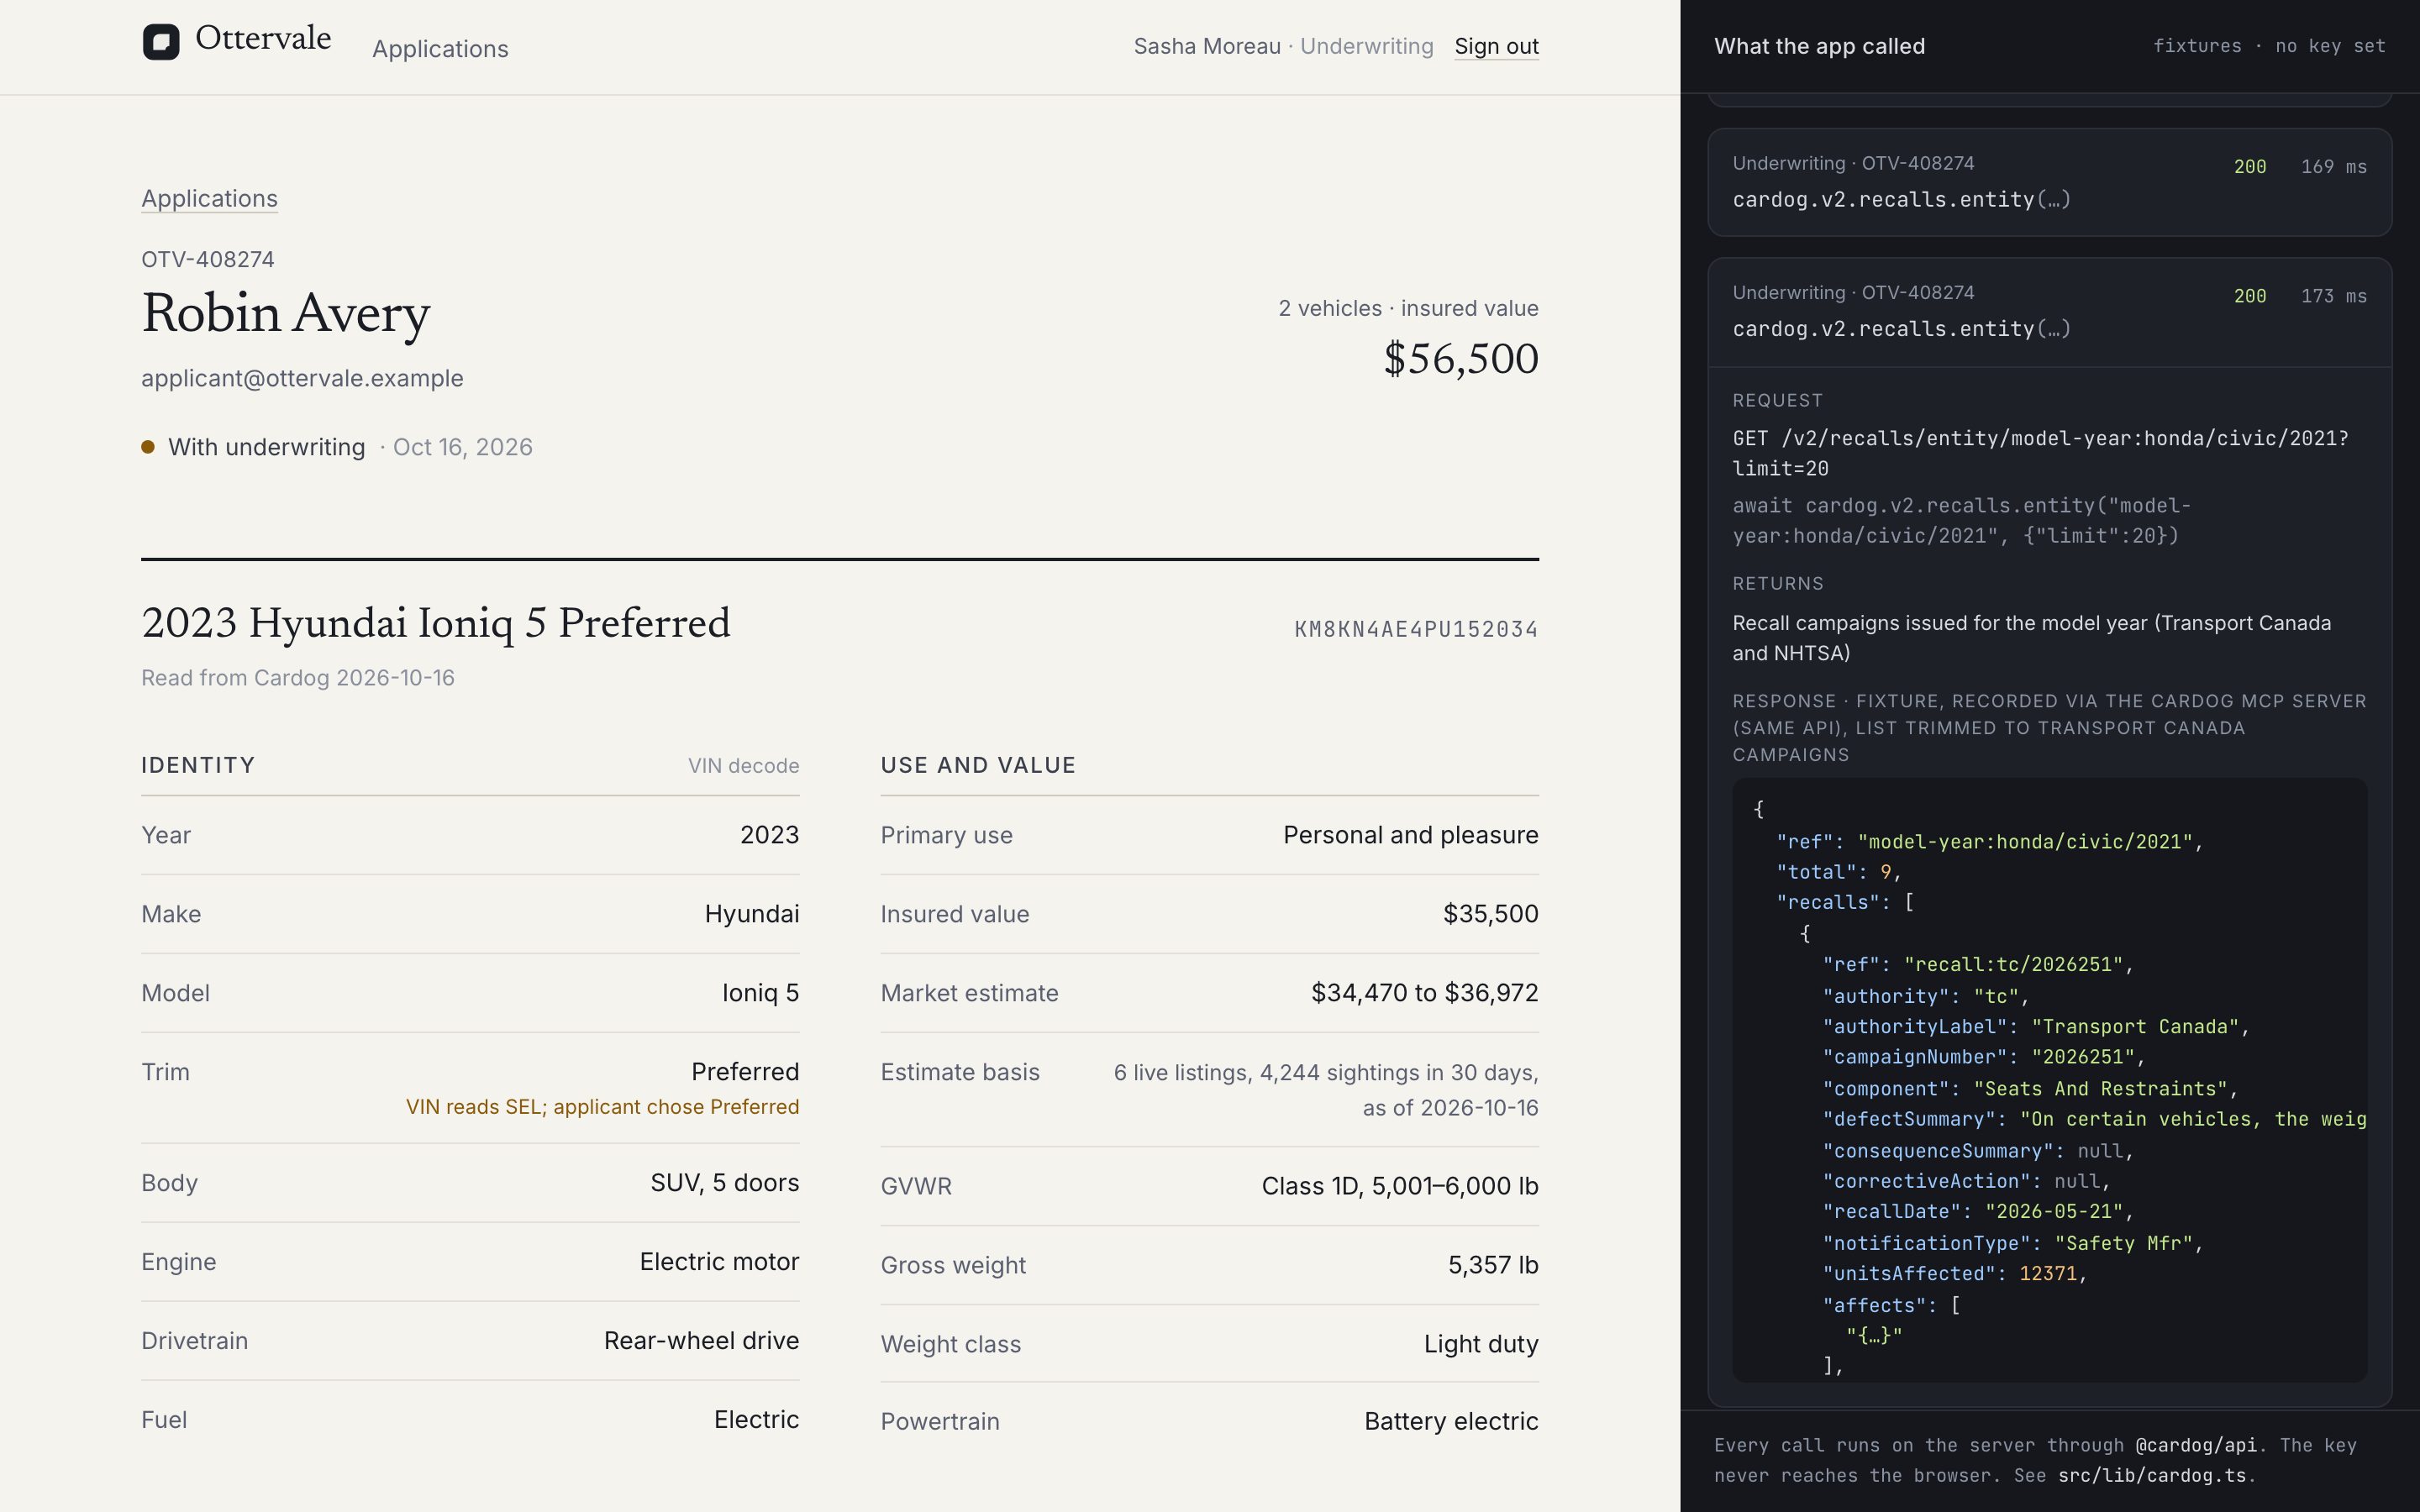Go back via Applications breadcrumb link
Screen dimensions: 2420x1512
(x=209, y=198)
